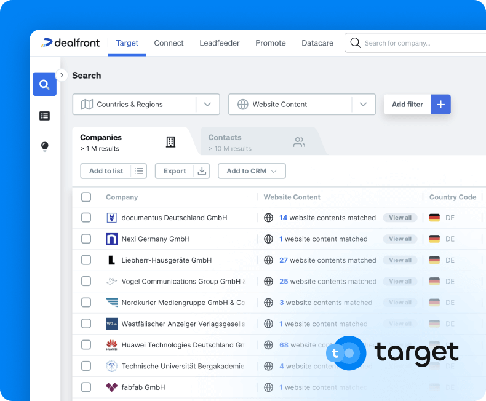Image resolution: width=486 pixels, height=401 pixels.
Task: Click View all for Nexi Germany
Action: pyautogui.click(x=400, y=239)
